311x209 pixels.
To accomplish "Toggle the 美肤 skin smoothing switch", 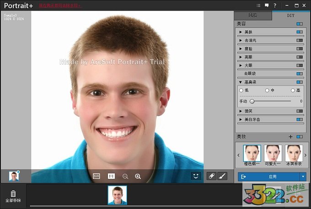I will [299, 32].
